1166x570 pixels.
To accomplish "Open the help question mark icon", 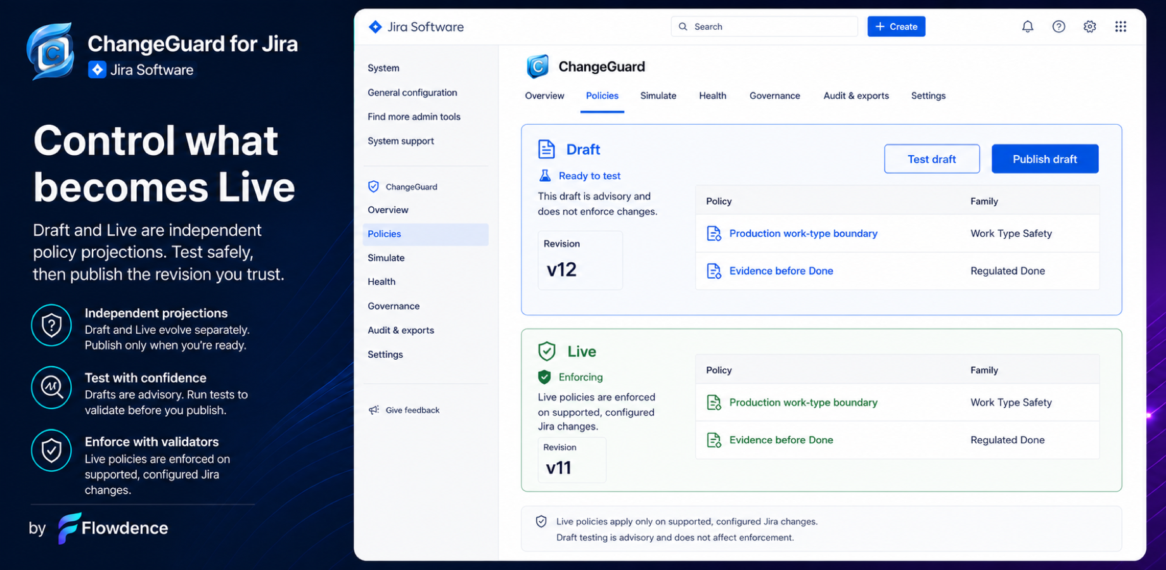I will click(1058, 27).
